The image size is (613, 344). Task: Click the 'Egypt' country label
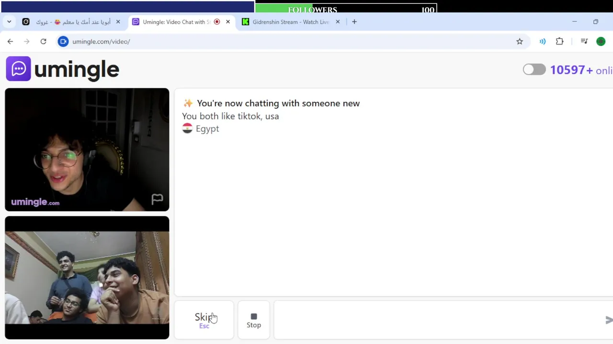coord(207,129)
